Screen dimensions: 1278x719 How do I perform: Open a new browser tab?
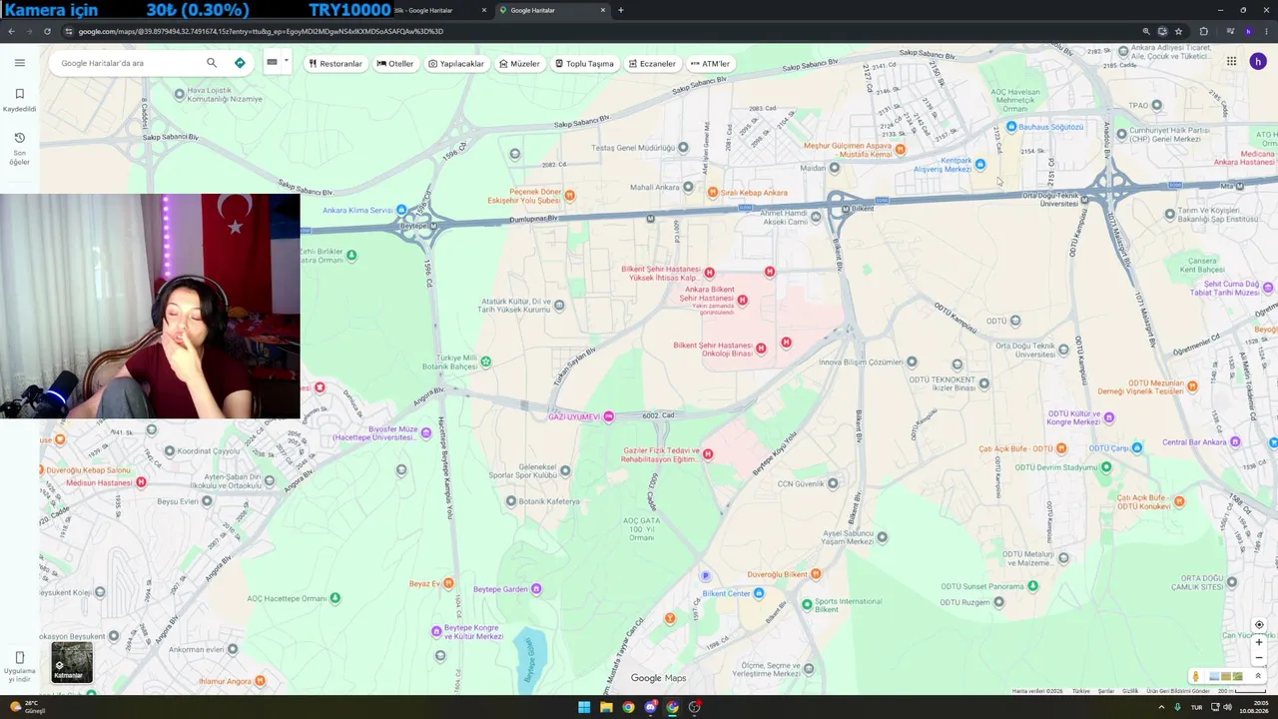pyautogui.click(x=621, y=10)
